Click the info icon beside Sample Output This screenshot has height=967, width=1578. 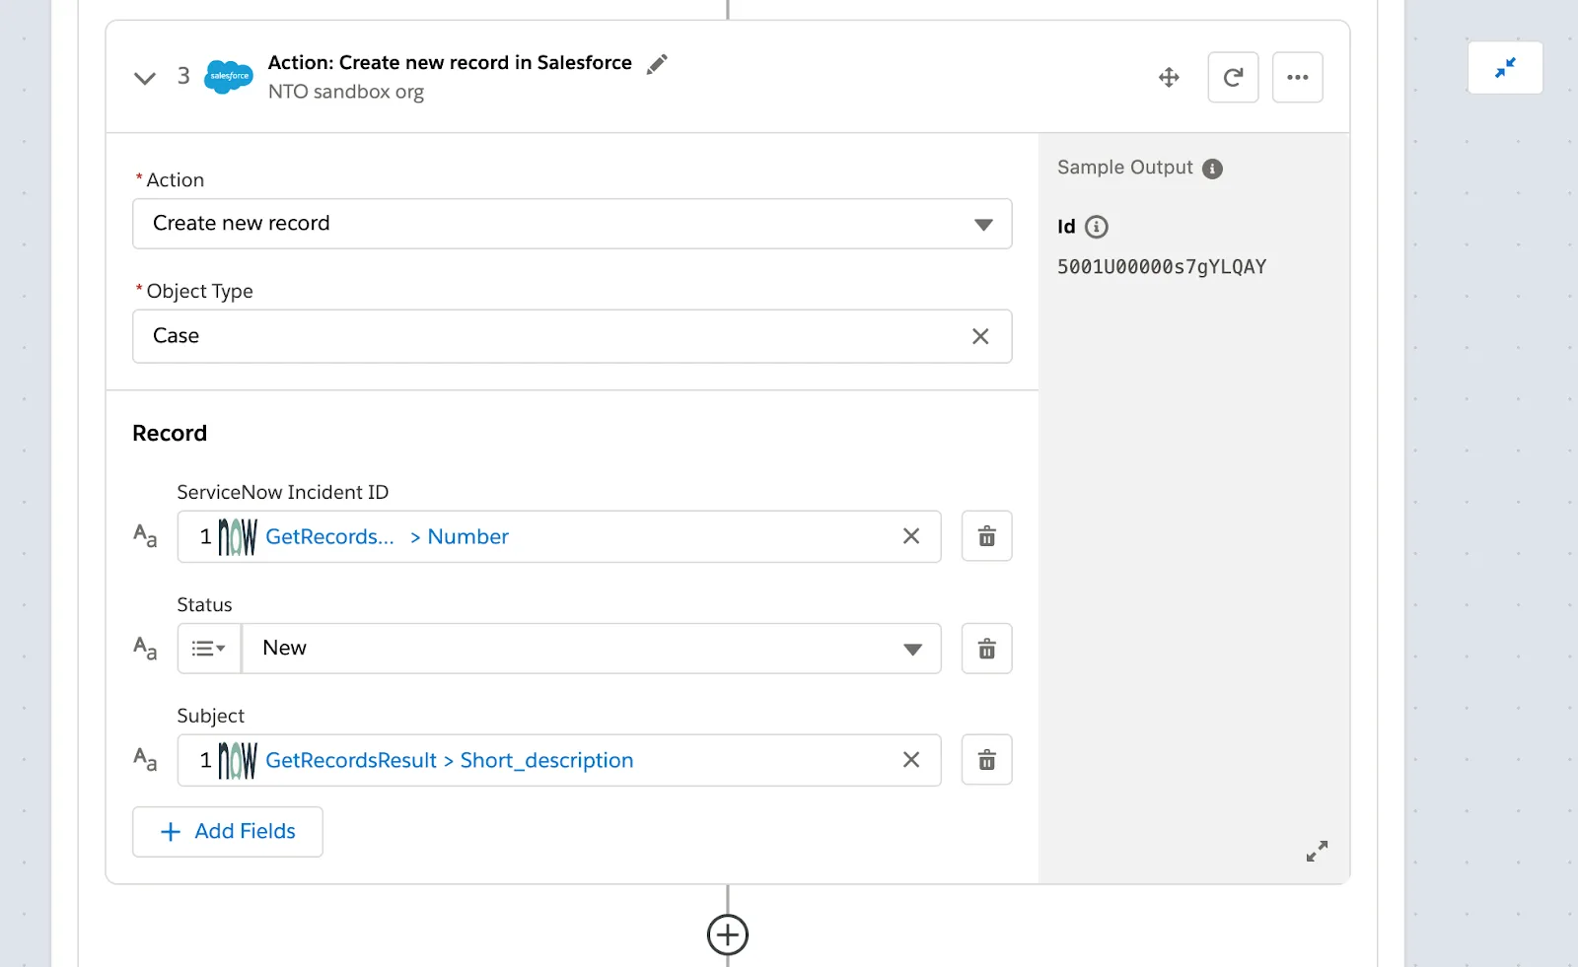(1211, 168)
